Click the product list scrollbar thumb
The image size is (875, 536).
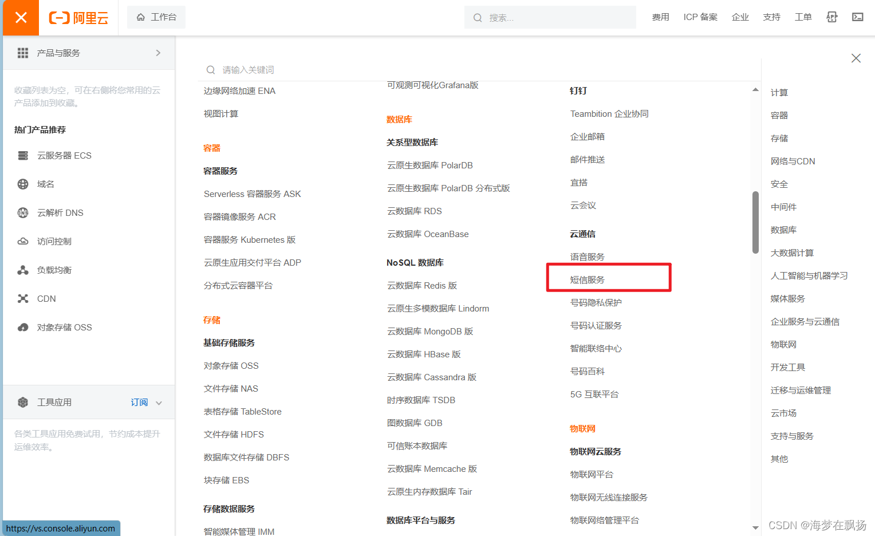[x=755, y=222]
